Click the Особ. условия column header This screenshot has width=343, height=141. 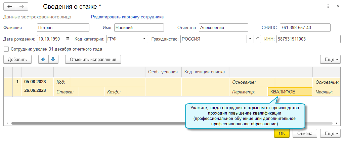(x=163, y=72)
